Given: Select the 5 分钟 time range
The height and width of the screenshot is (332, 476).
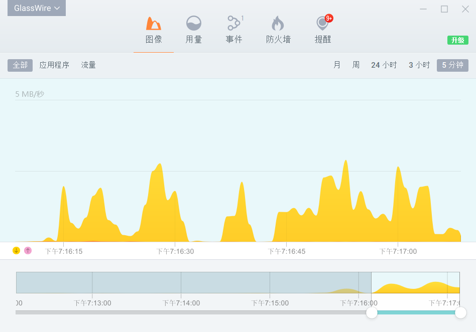Looking at the screenshot, I should 452,65.
